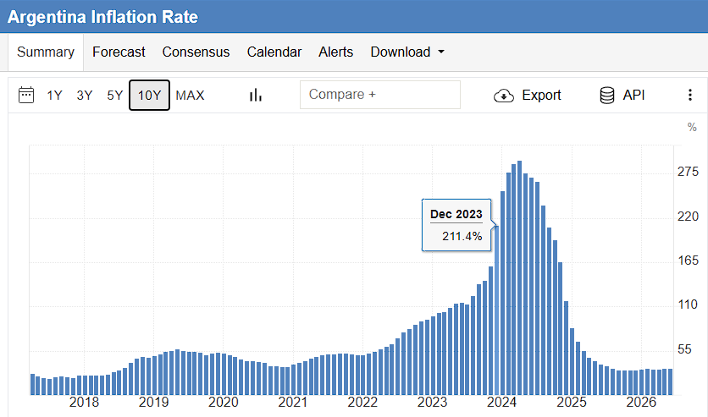Click the cloud download Export icon

point(504,96)
